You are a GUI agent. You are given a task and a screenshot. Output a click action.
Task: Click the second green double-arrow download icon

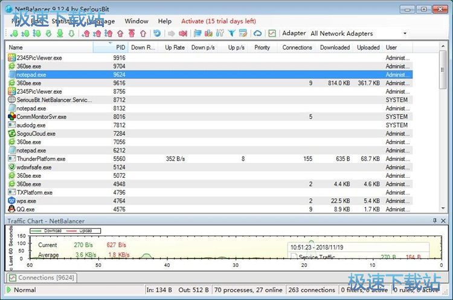(25, 33)
